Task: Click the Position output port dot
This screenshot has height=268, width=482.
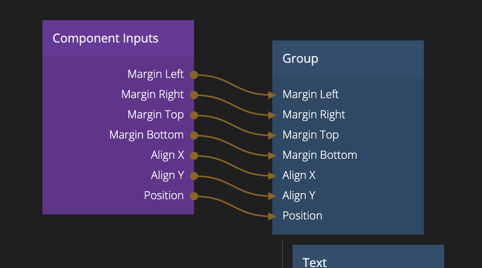Action: (x=194, y=196)
